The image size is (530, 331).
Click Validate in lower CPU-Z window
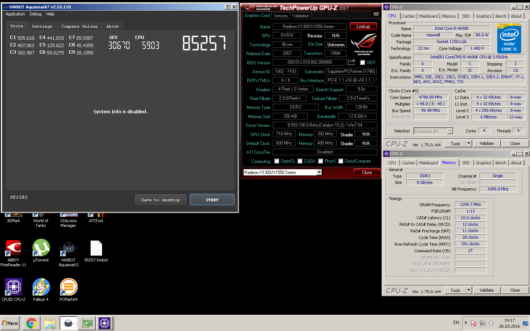tap(487, 290)
